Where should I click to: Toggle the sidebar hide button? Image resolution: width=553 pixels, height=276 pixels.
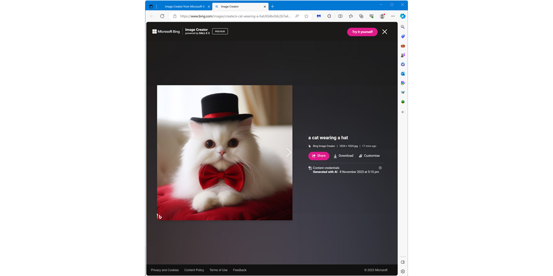click(x=403, y=262)
